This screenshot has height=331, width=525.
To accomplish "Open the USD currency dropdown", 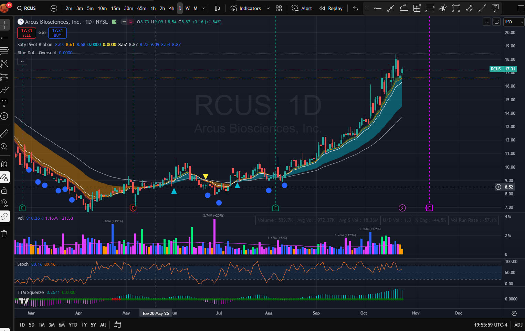I will (x=514, y=22).
